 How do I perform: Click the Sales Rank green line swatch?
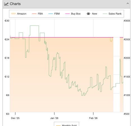pyautogui.click(x=105, y=14)
